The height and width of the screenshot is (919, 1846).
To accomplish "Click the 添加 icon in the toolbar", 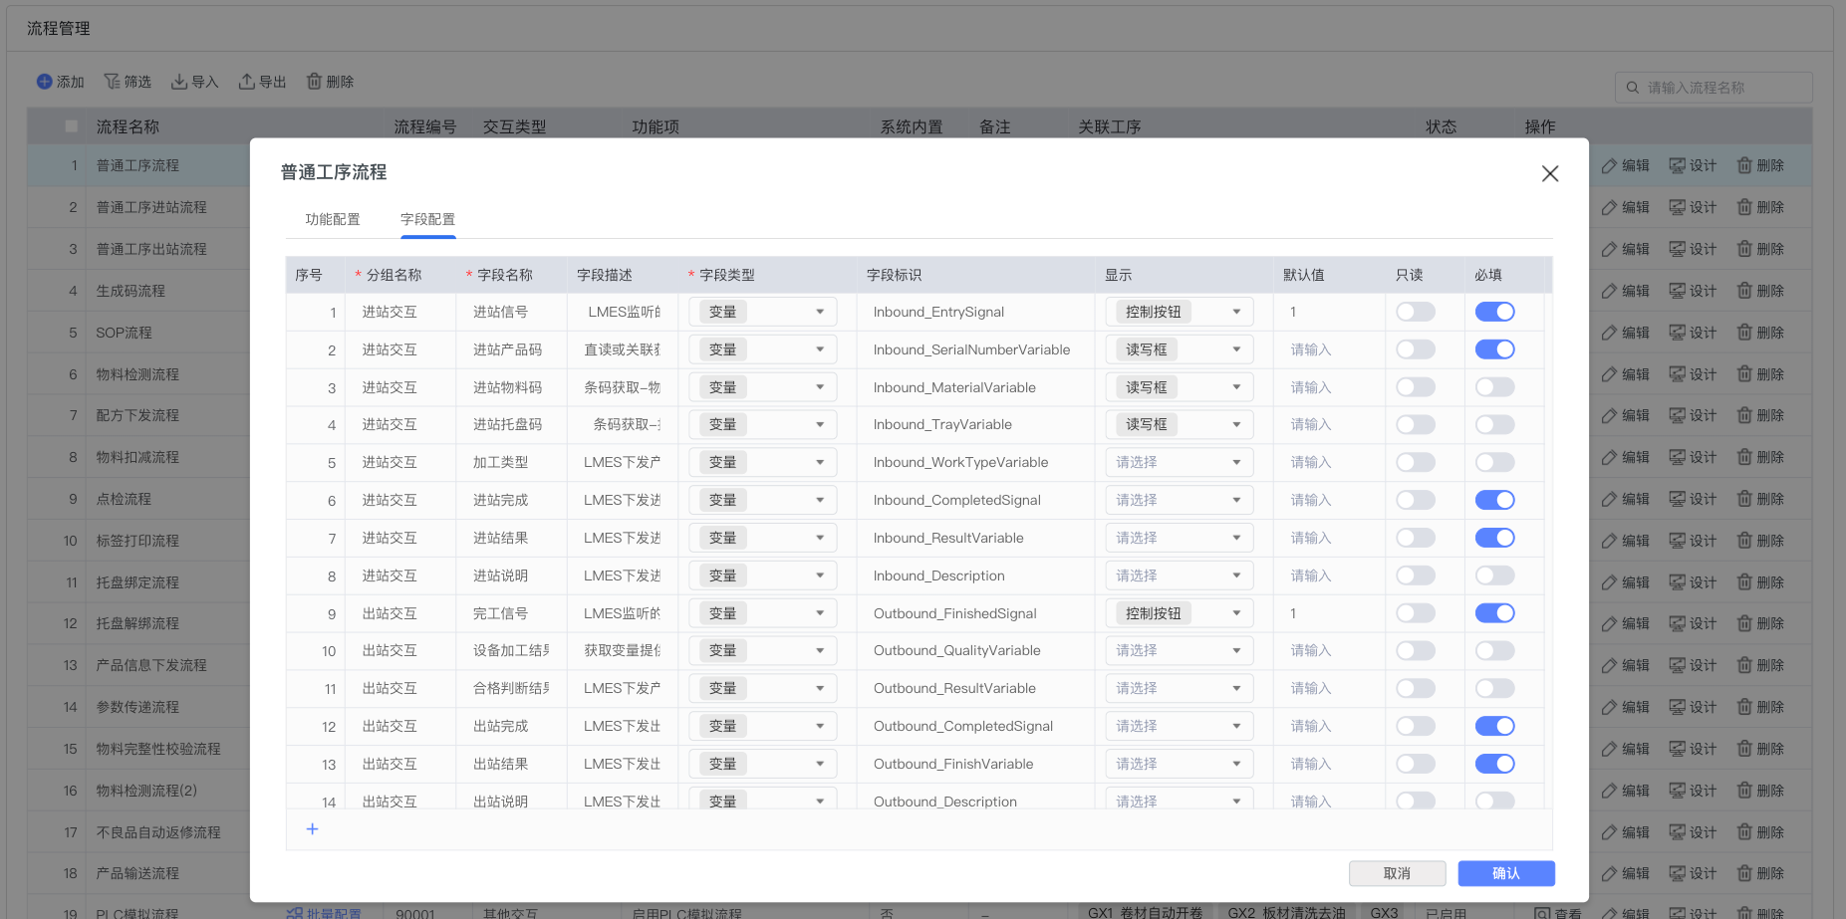I will tap(45, 82).
